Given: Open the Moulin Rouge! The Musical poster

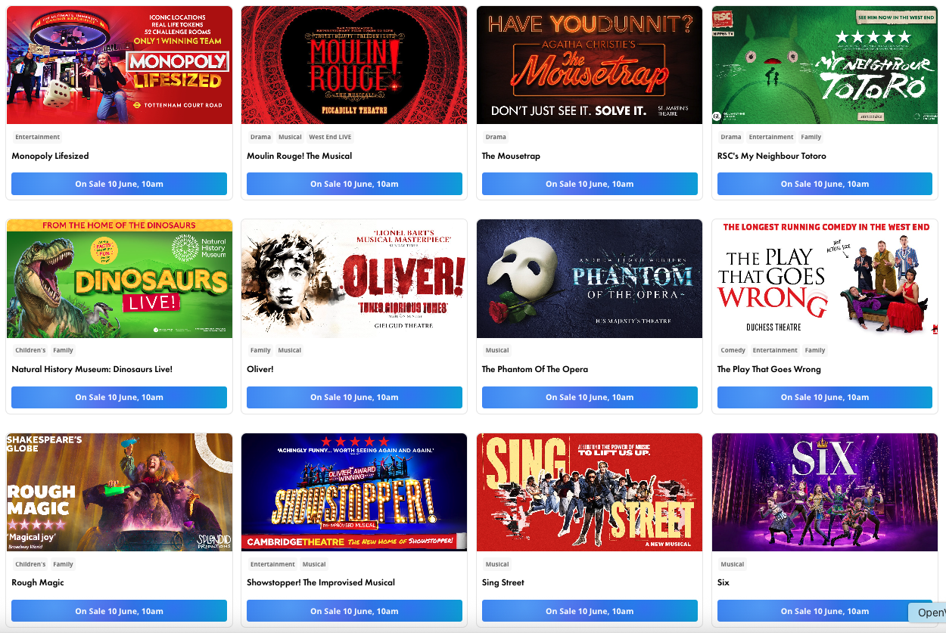Looking at the screenshot, I should pos(354,65).
